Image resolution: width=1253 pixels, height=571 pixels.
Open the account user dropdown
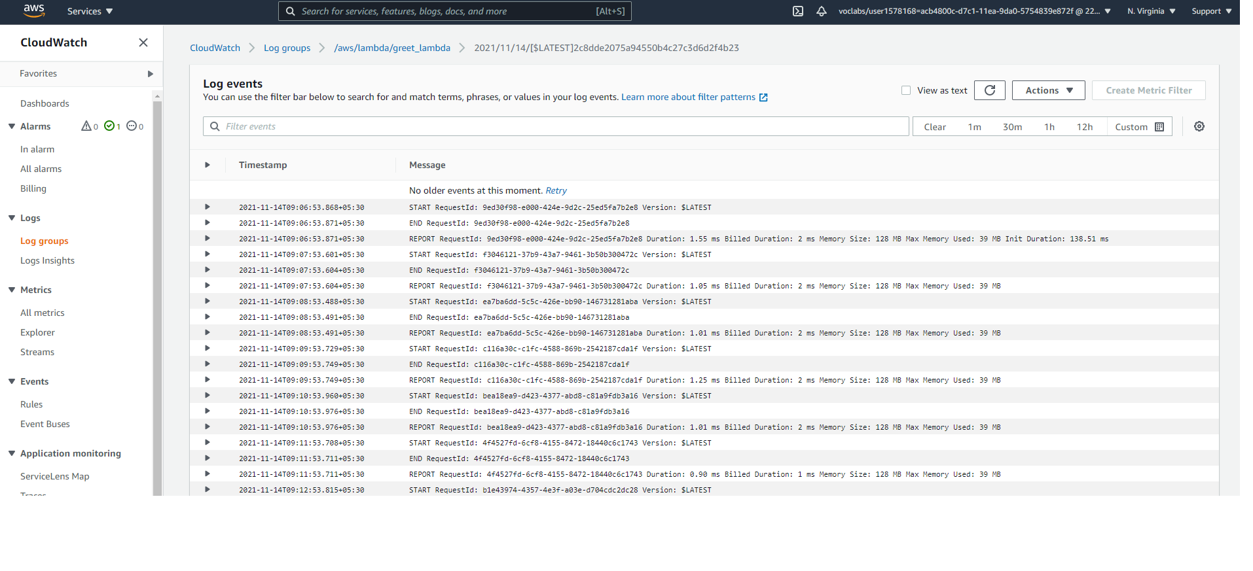click(x=975, y=11)
